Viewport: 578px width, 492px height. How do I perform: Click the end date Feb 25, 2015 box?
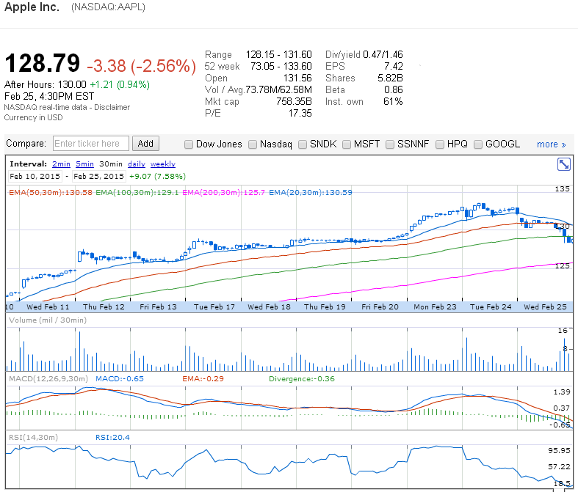[99, 176]
